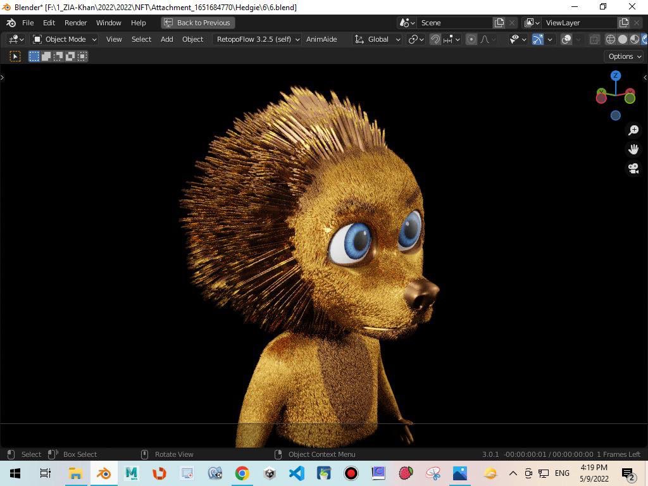The image size is (648, 486).
Task: Toggle the snapping magnet icon
Action: pos(435,39)
